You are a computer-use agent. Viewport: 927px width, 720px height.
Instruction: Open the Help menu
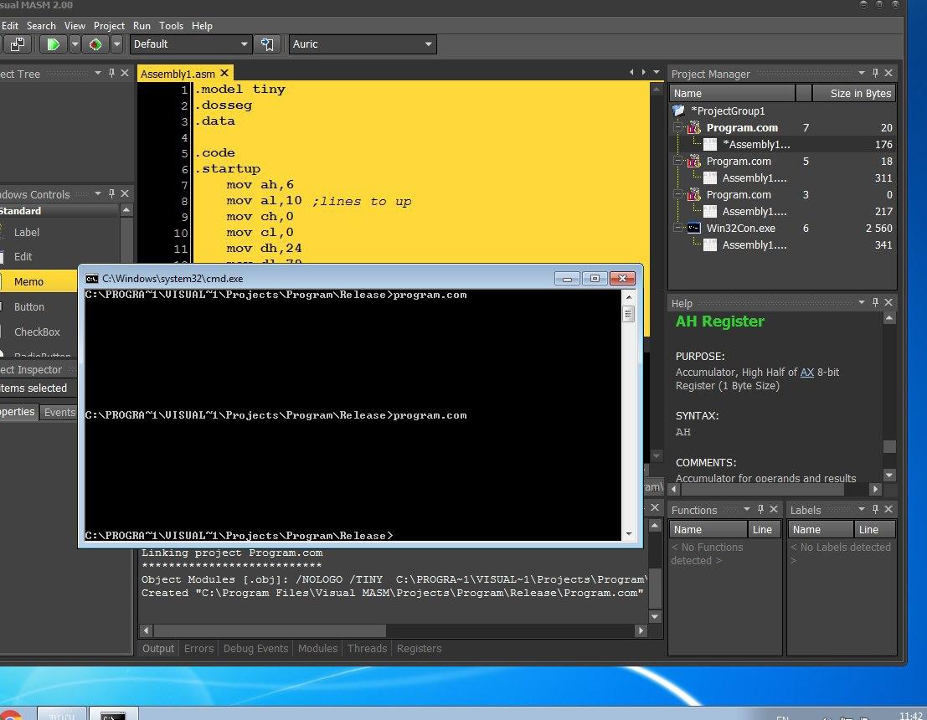click(202, 26)
